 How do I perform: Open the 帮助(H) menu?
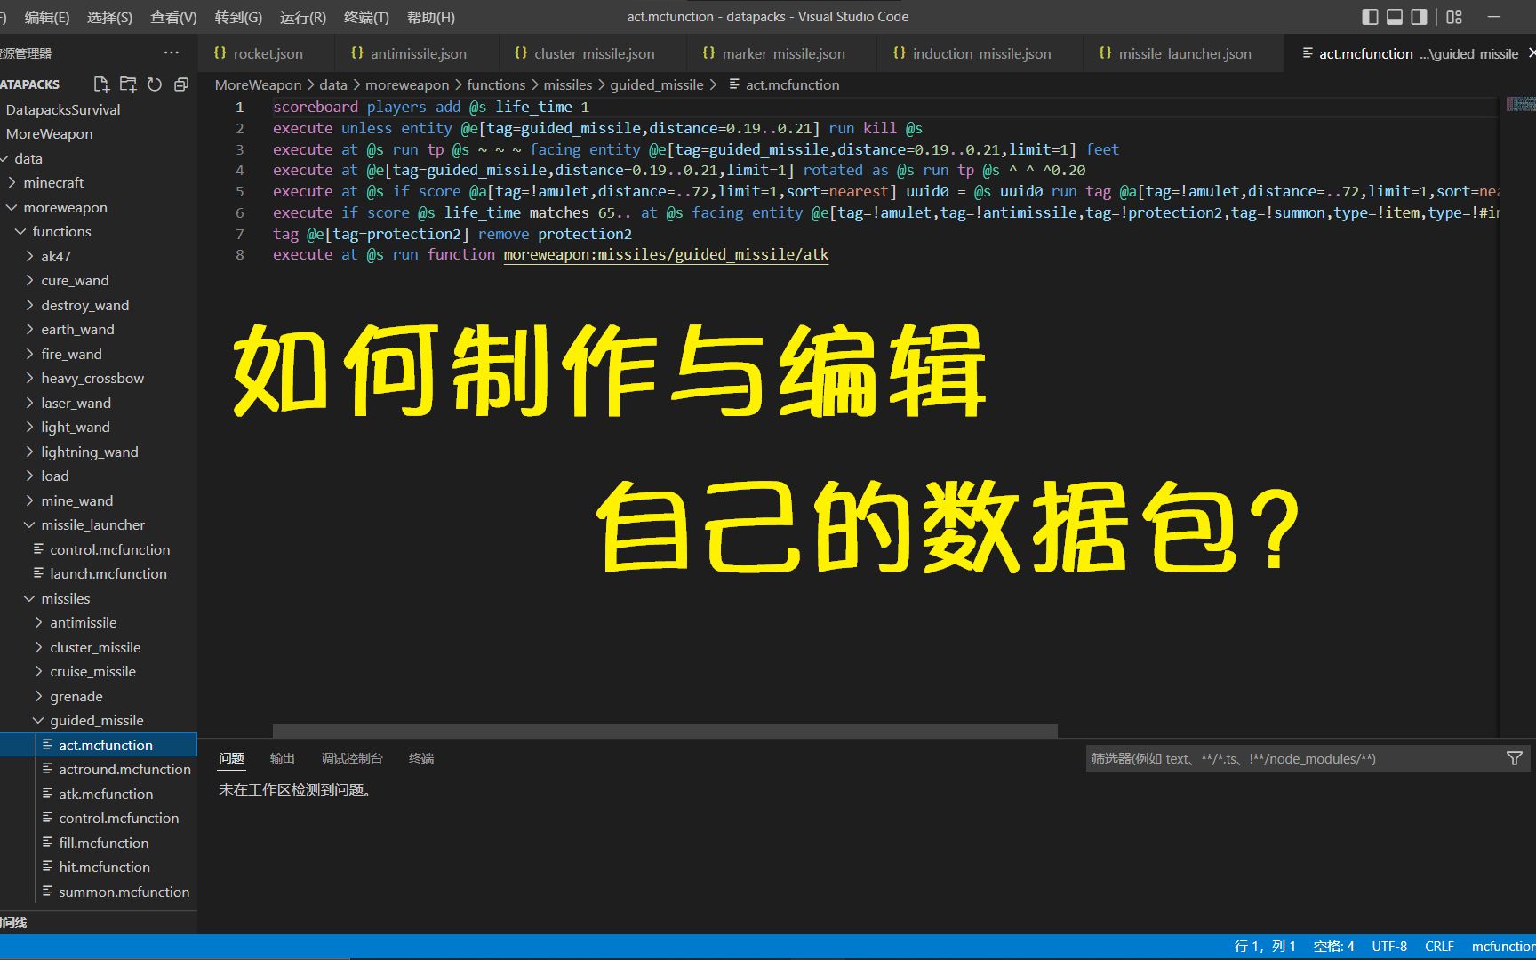(x=431, y=17)
